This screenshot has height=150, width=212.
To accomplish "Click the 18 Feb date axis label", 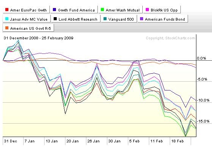I will click(177, 141).
